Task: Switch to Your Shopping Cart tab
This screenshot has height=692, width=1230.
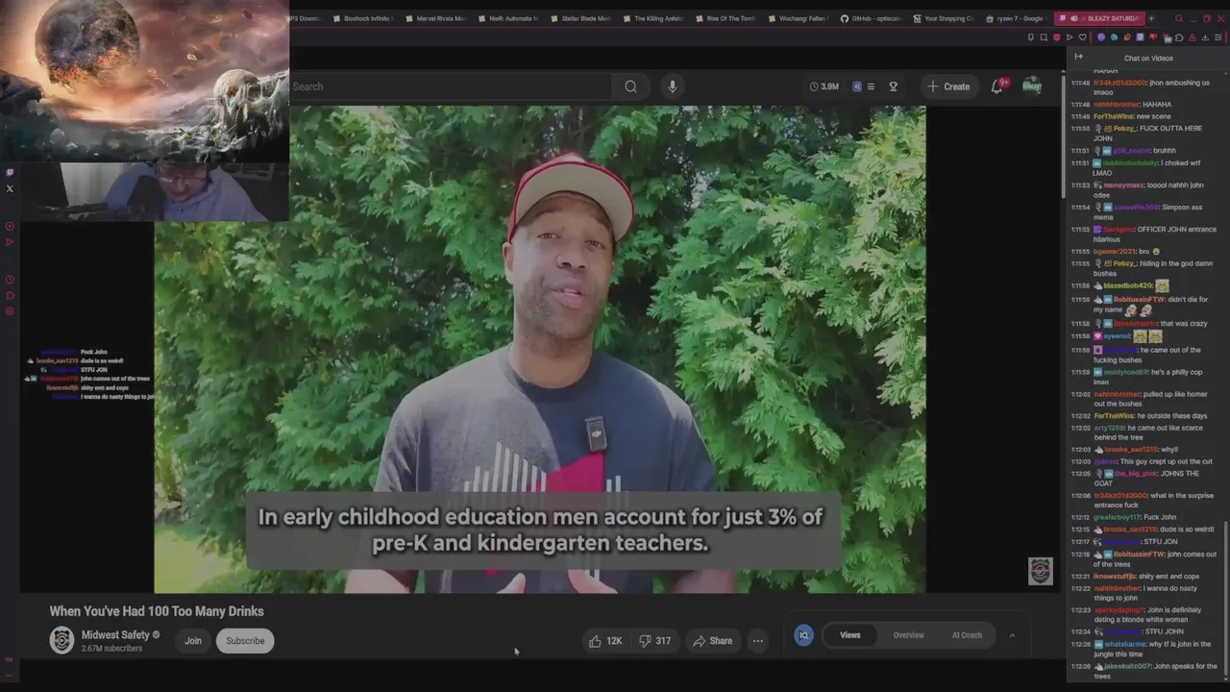Action: (x=946, y=18)
